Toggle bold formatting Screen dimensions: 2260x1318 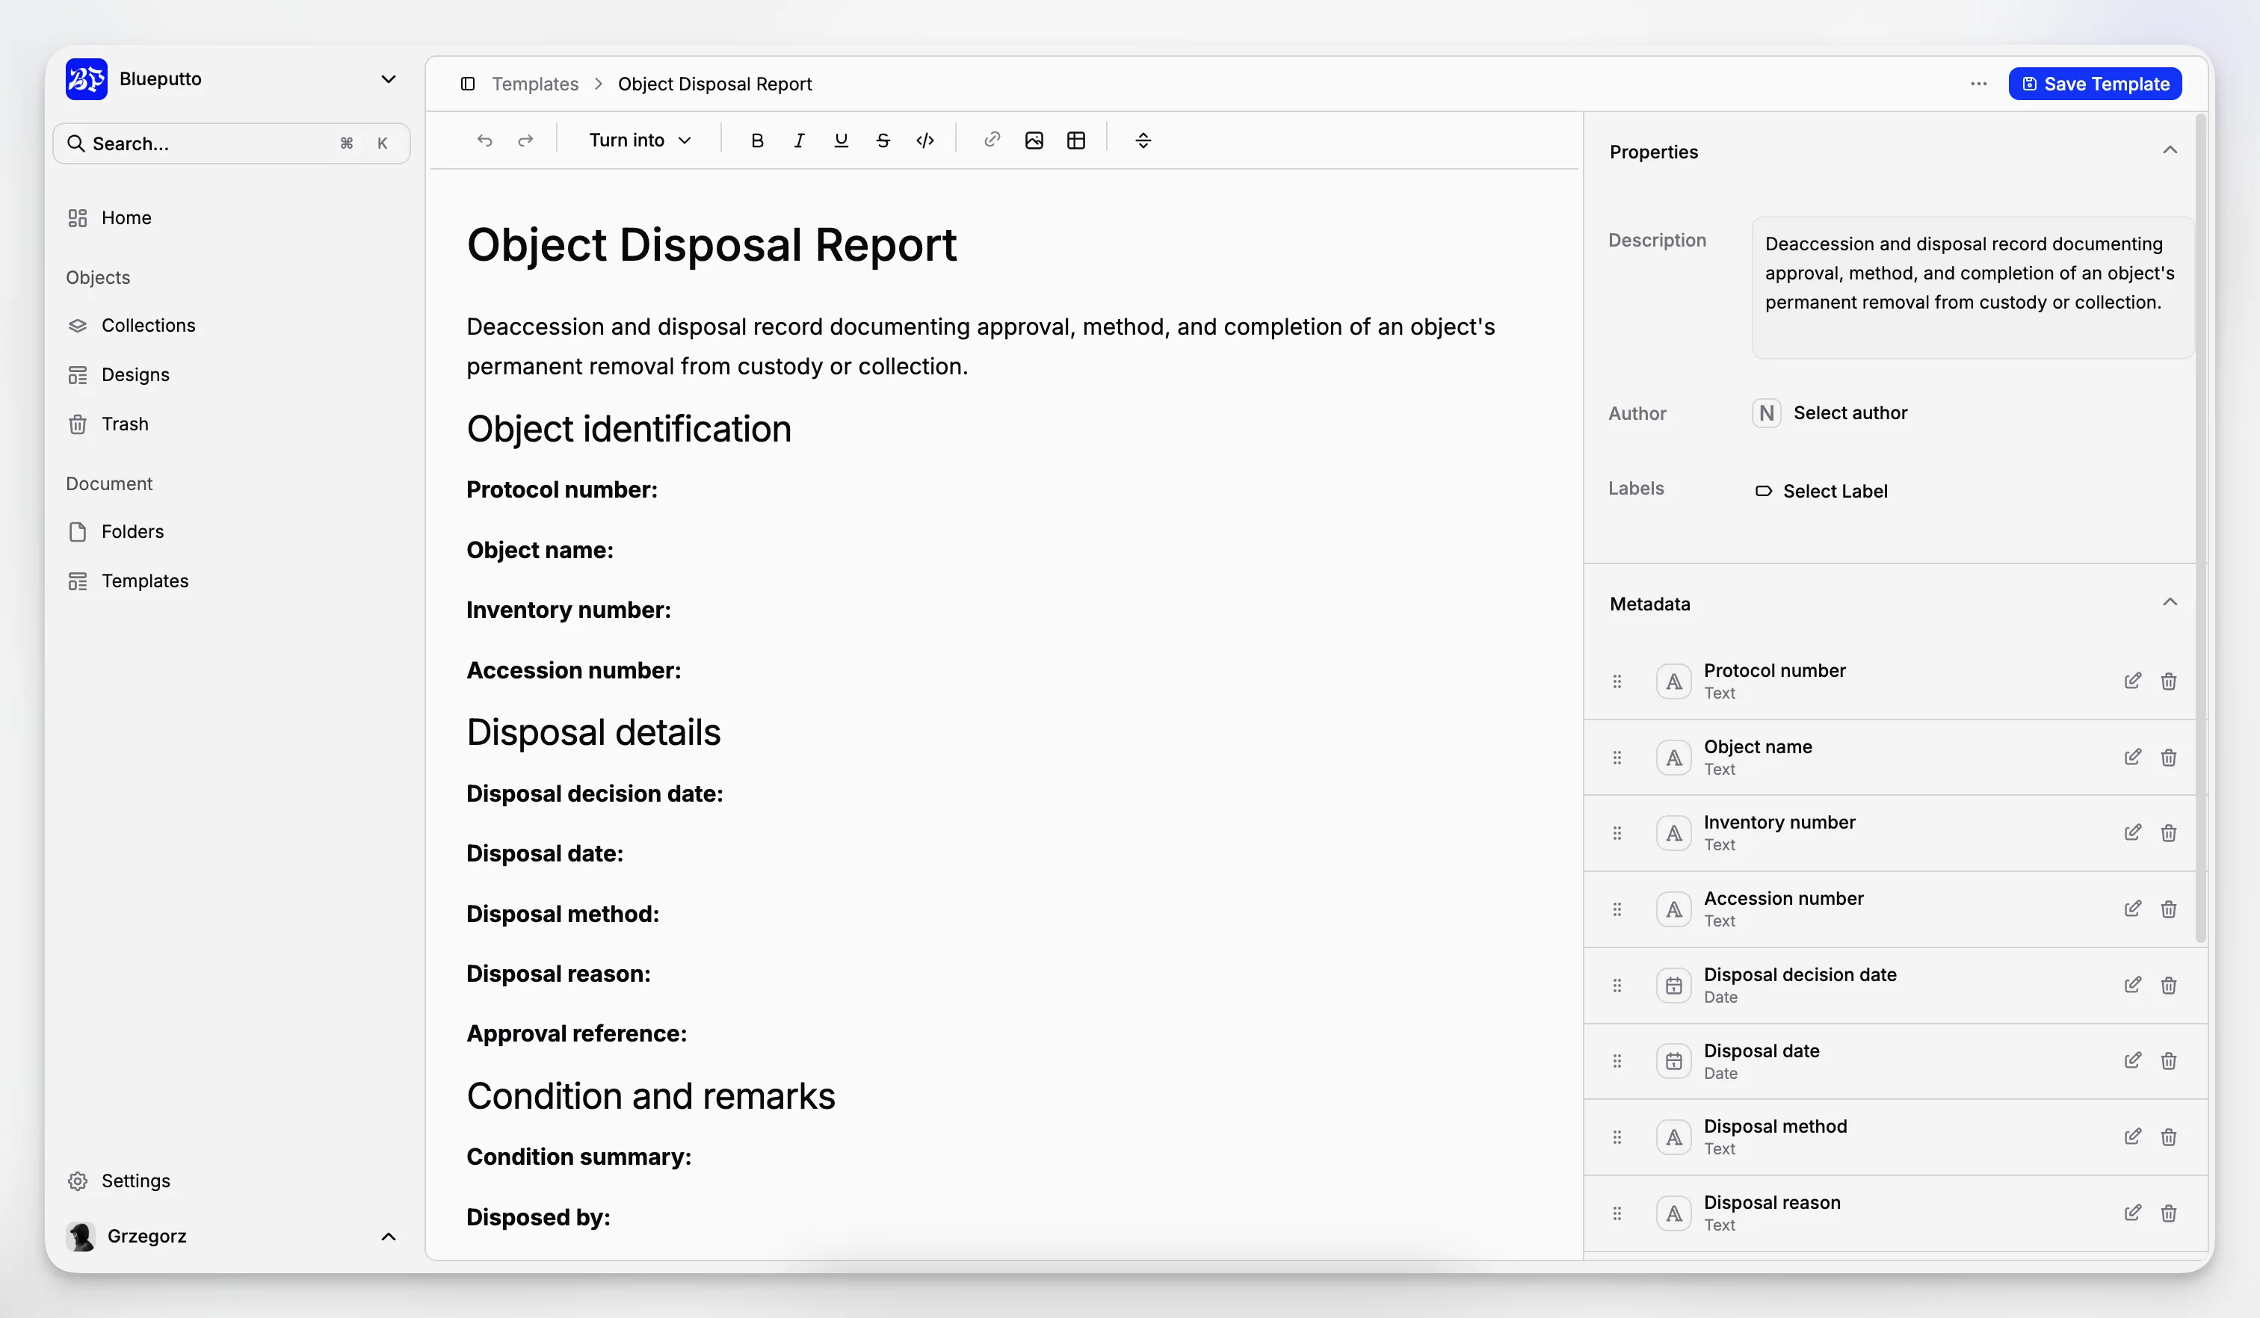[x=757, y=140]
